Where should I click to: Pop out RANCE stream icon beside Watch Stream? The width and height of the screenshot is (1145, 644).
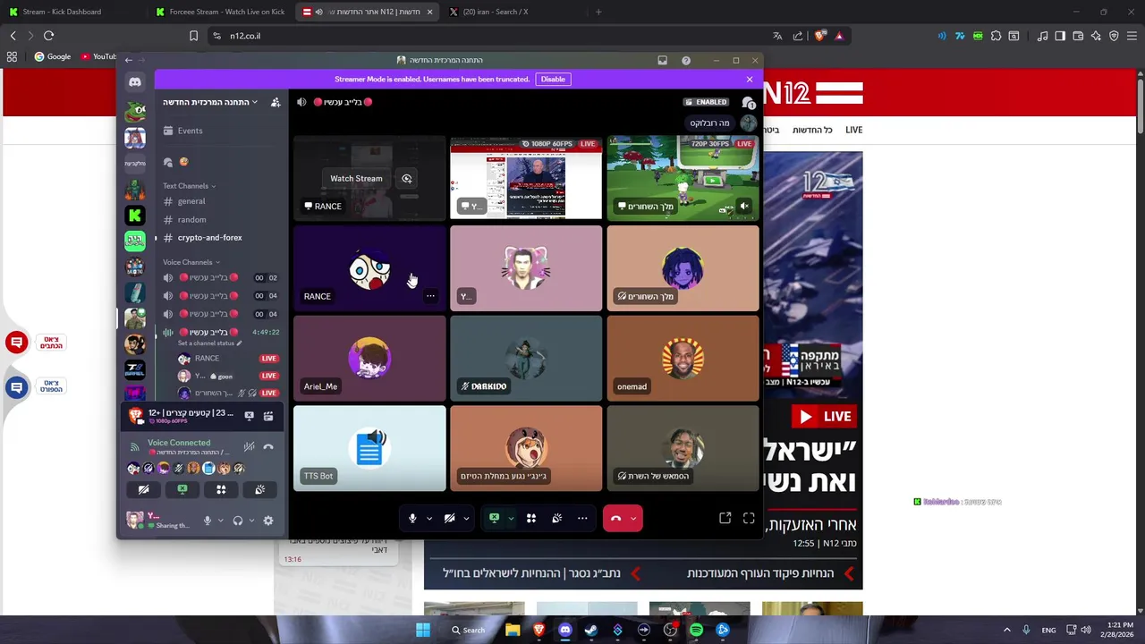pos(406,178)
